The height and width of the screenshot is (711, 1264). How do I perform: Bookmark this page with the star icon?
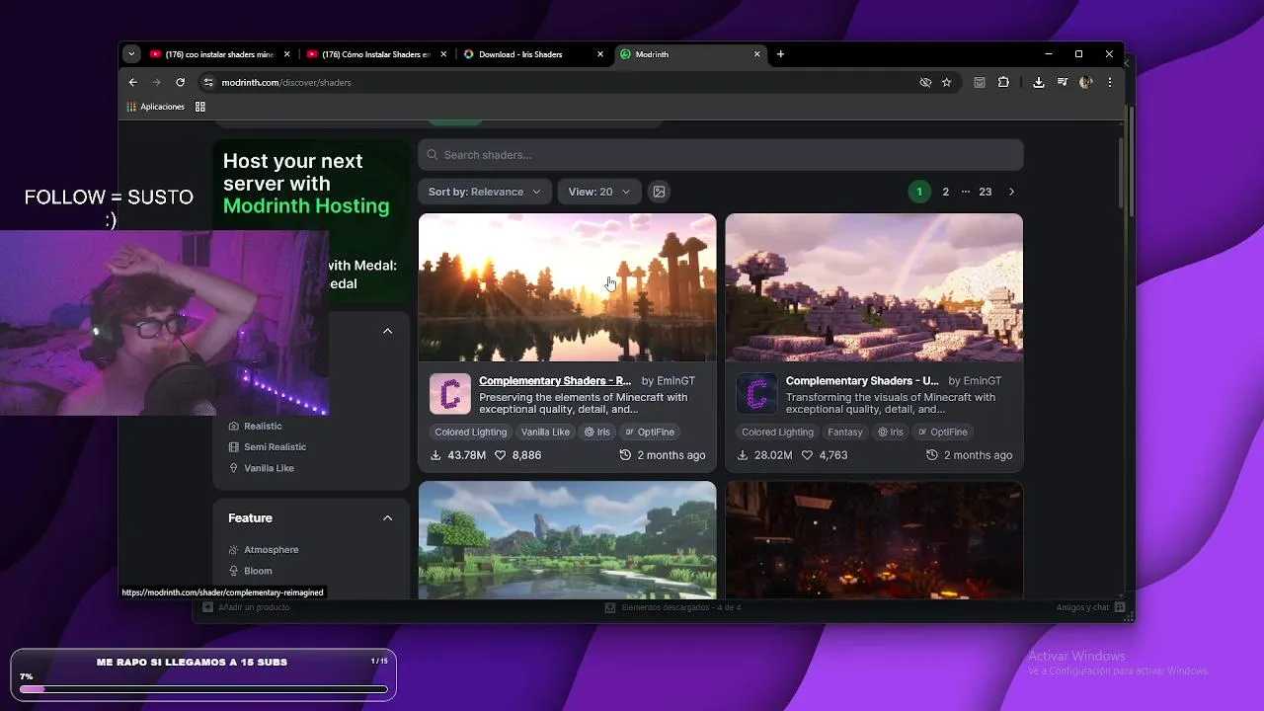[x=946, y=82]
